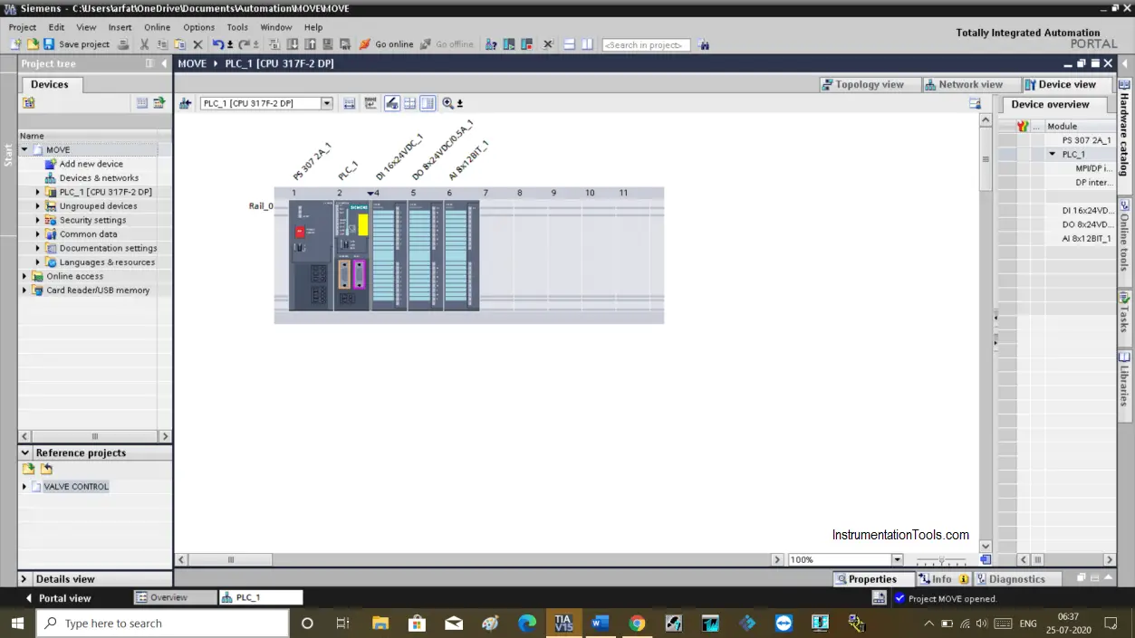Image resolution: width=1135 pixels, height=638 pixels.
Task: Expand the VALVE CONTROL reference project
Action: 24,487
